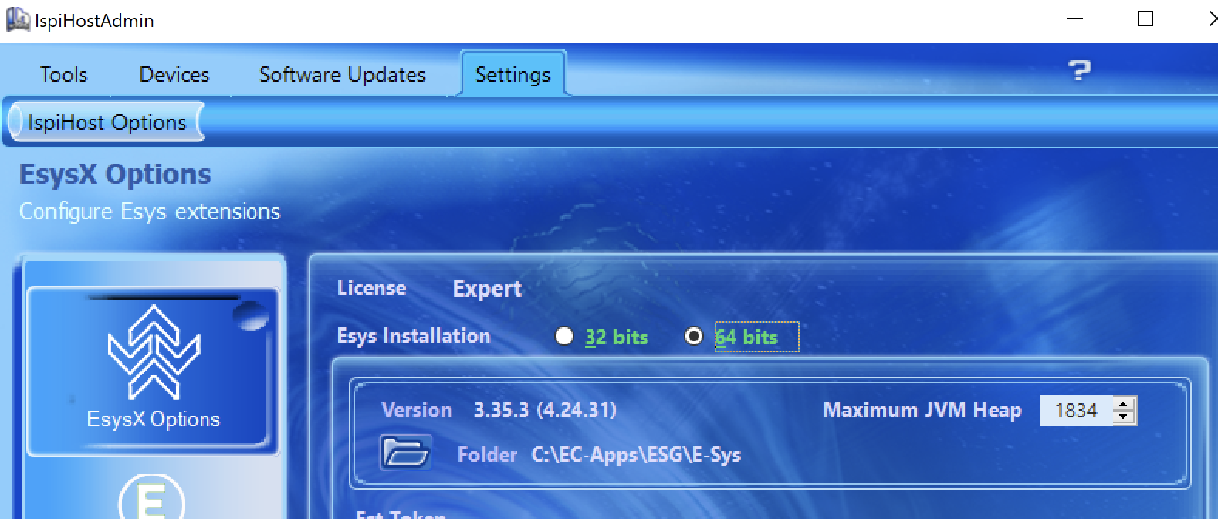Image resolution: width=1218 pixels, height=519 pixels.
Task: Open the IspiHost Options sub-tab
Action: click(107, 123)
